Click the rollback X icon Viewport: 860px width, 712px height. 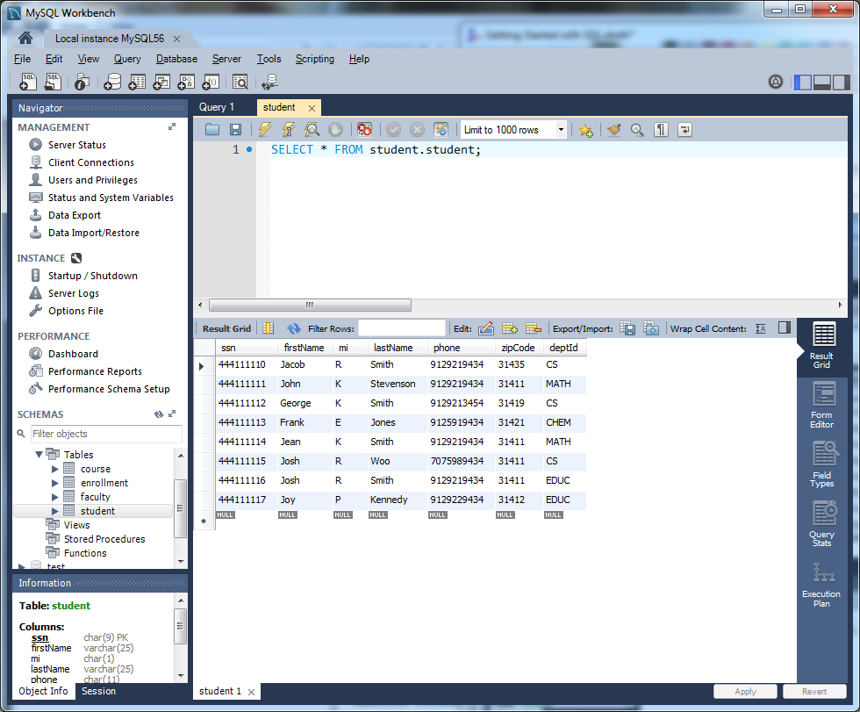418,130
